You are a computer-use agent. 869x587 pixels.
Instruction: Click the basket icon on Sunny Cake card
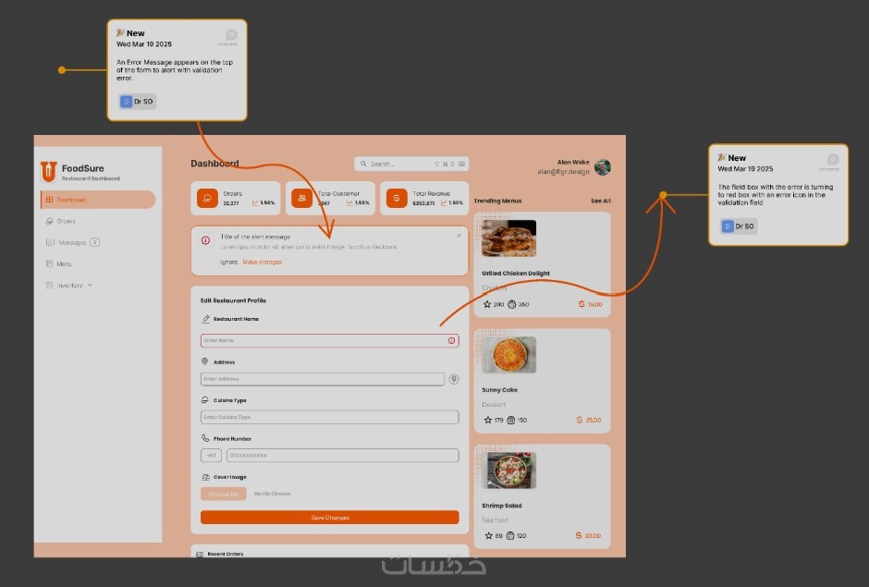pyautogui.click(x=511, y=421)
